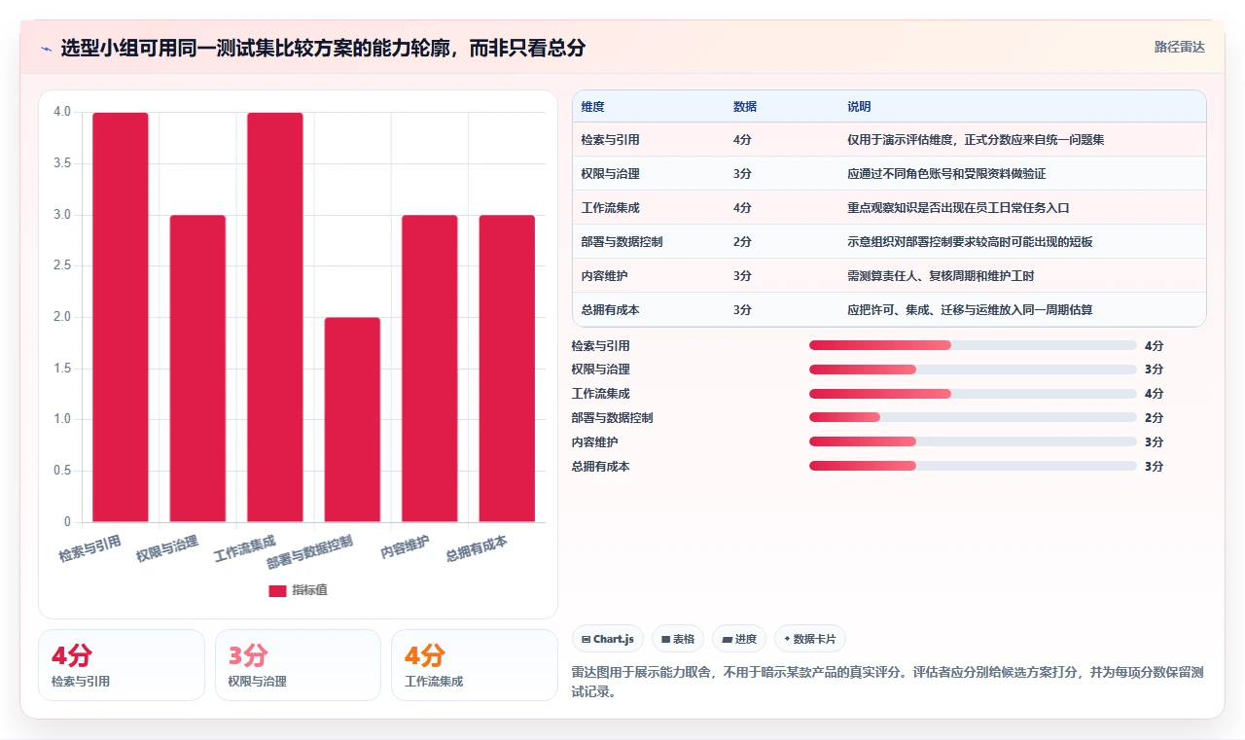
Task: Click the 表格 tag
Action: click(678, 639)
